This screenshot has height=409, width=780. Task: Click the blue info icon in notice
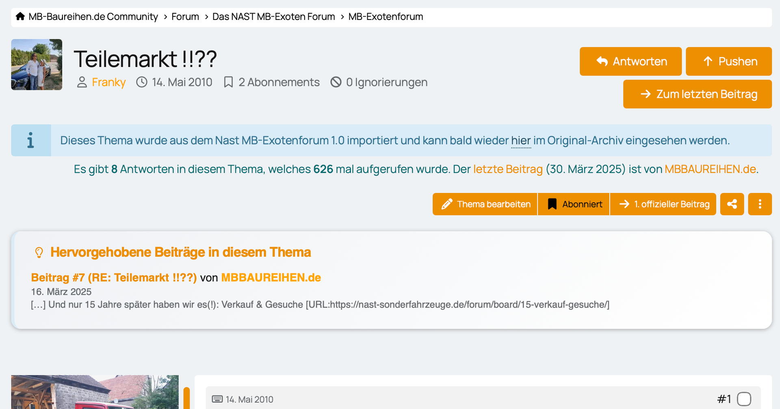31,141
